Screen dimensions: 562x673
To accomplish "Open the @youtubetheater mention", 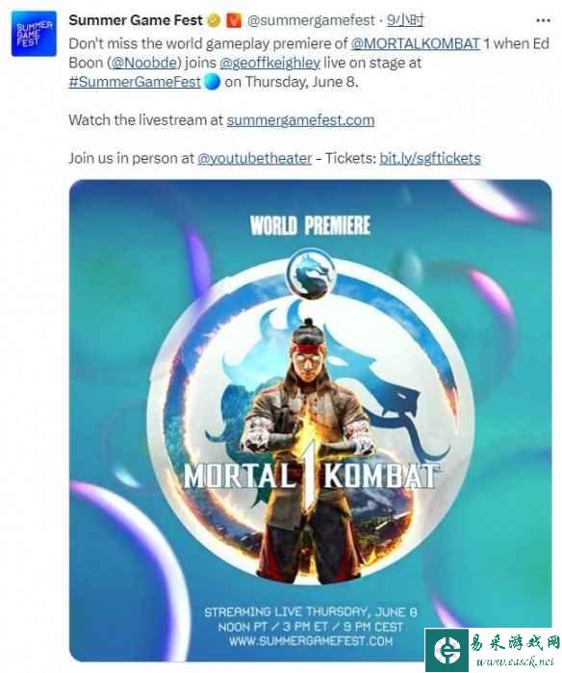I will click(x=254, y=158).
